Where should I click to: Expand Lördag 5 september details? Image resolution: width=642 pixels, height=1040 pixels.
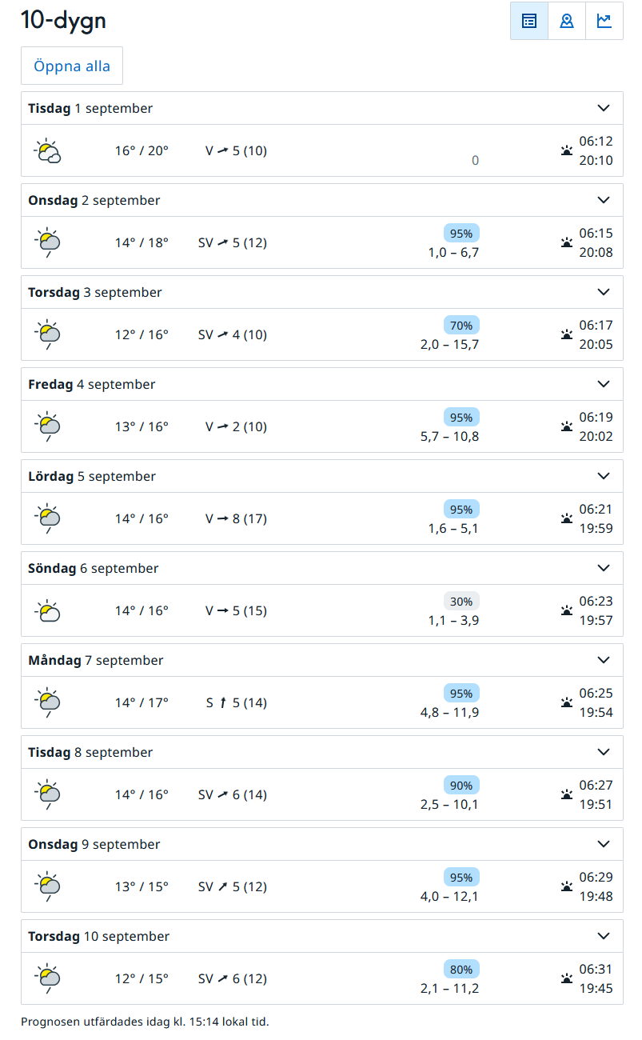point(322,476)
